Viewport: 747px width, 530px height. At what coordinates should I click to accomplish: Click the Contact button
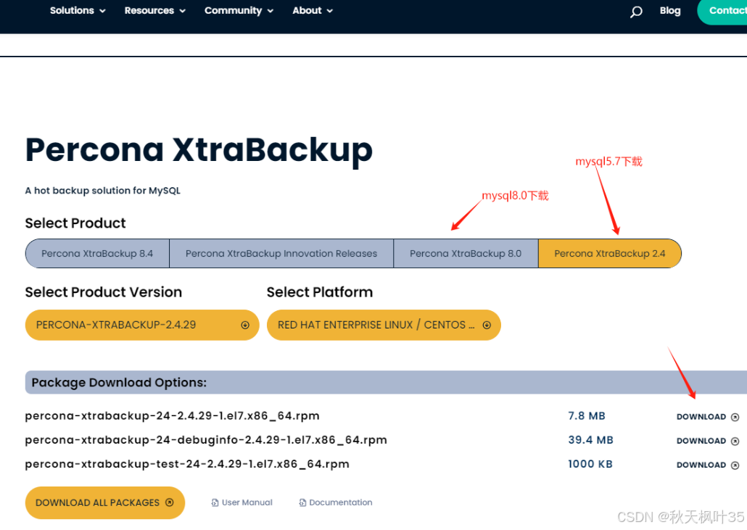point(722,12)
